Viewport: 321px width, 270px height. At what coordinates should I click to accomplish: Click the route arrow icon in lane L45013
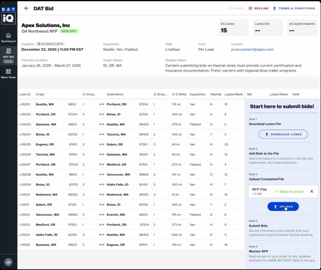pyautogui.click(x=102, y=225)
